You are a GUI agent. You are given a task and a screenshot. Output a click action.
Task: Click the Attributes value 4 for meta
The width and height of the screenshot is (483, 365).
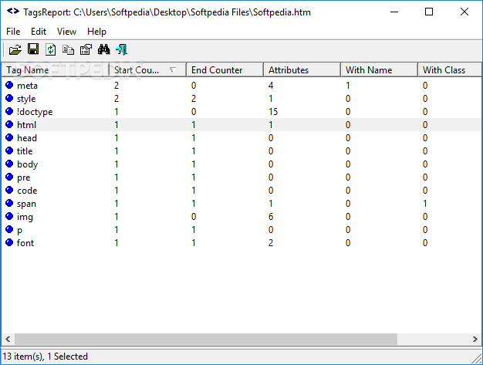[271, 86]
